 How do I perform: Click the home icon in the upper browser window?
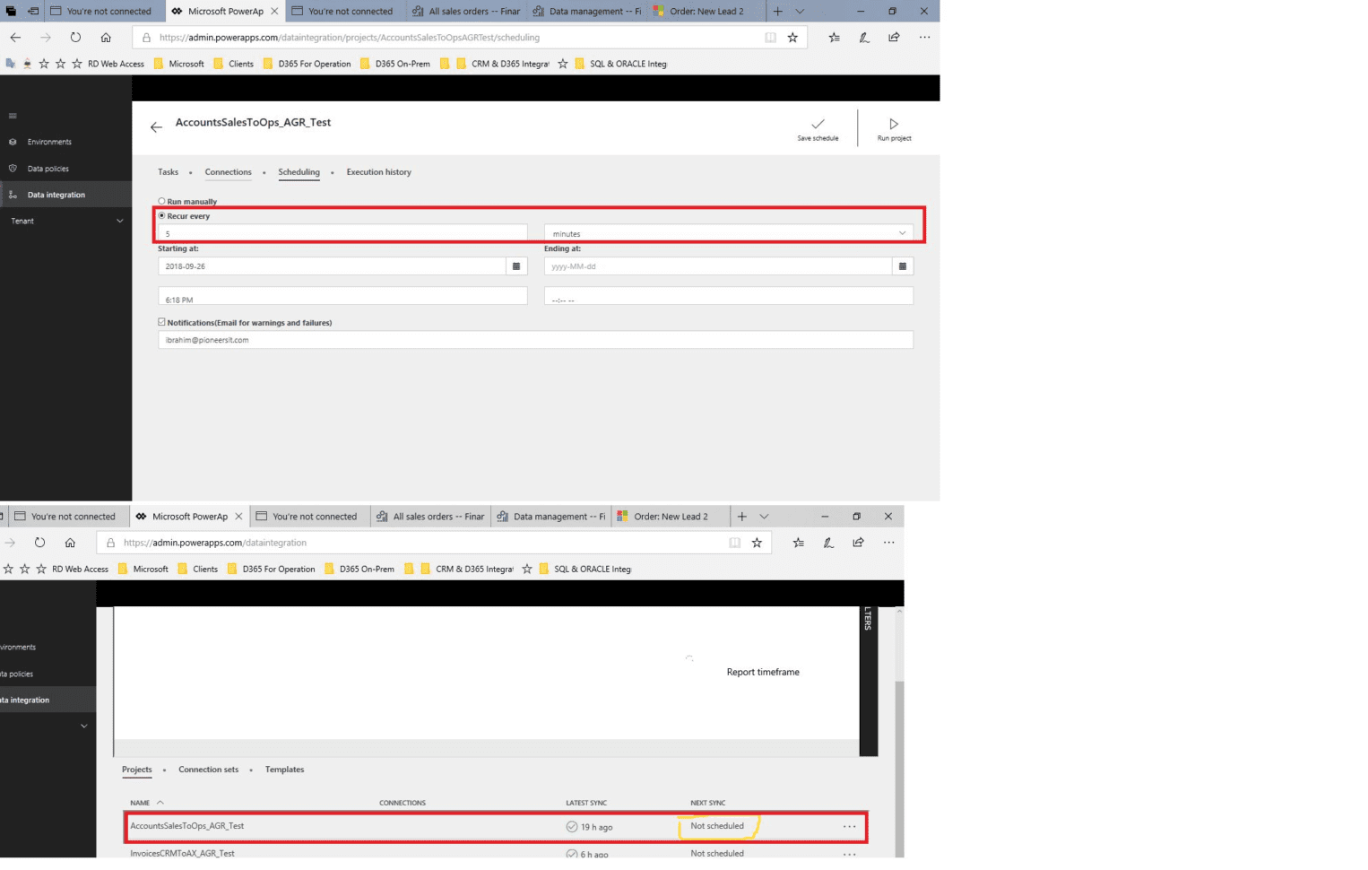tap(106, 38)
